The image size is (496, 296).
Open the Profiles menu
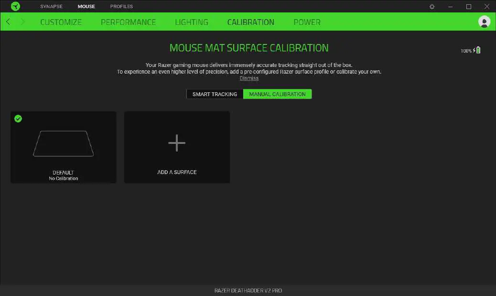tap(121, 6)
